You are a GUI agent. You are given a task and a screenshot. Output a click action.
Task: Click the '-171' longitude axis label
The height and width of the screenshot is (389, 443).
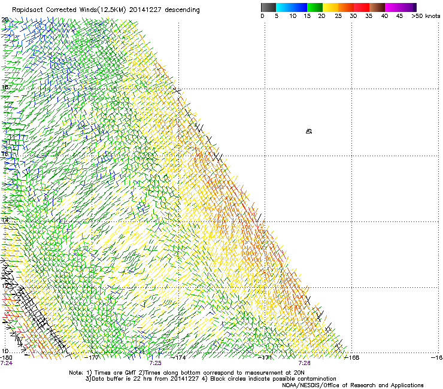point(265,357)
